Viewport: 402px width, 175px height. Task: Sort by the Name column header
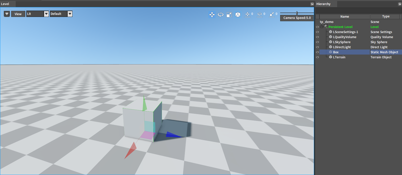pos(345,16)
